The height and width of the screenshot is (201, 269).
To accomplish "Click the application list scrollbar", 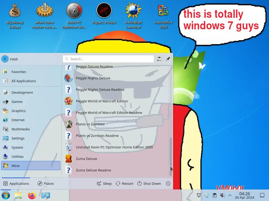I will point(170,157).
